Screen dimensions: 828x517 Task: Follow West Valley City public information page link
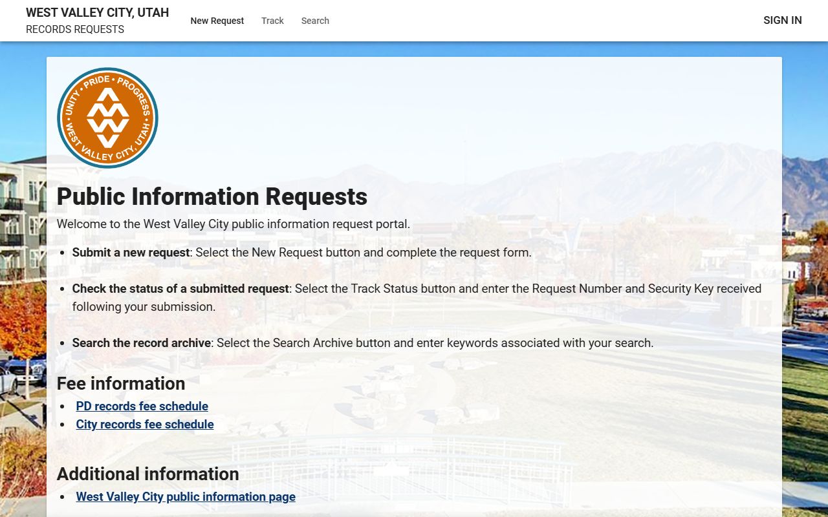click(x=186, y=496)
